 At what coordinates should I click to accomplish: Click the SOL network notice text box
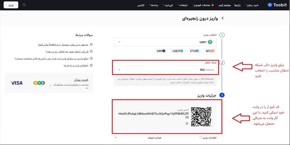165,81
